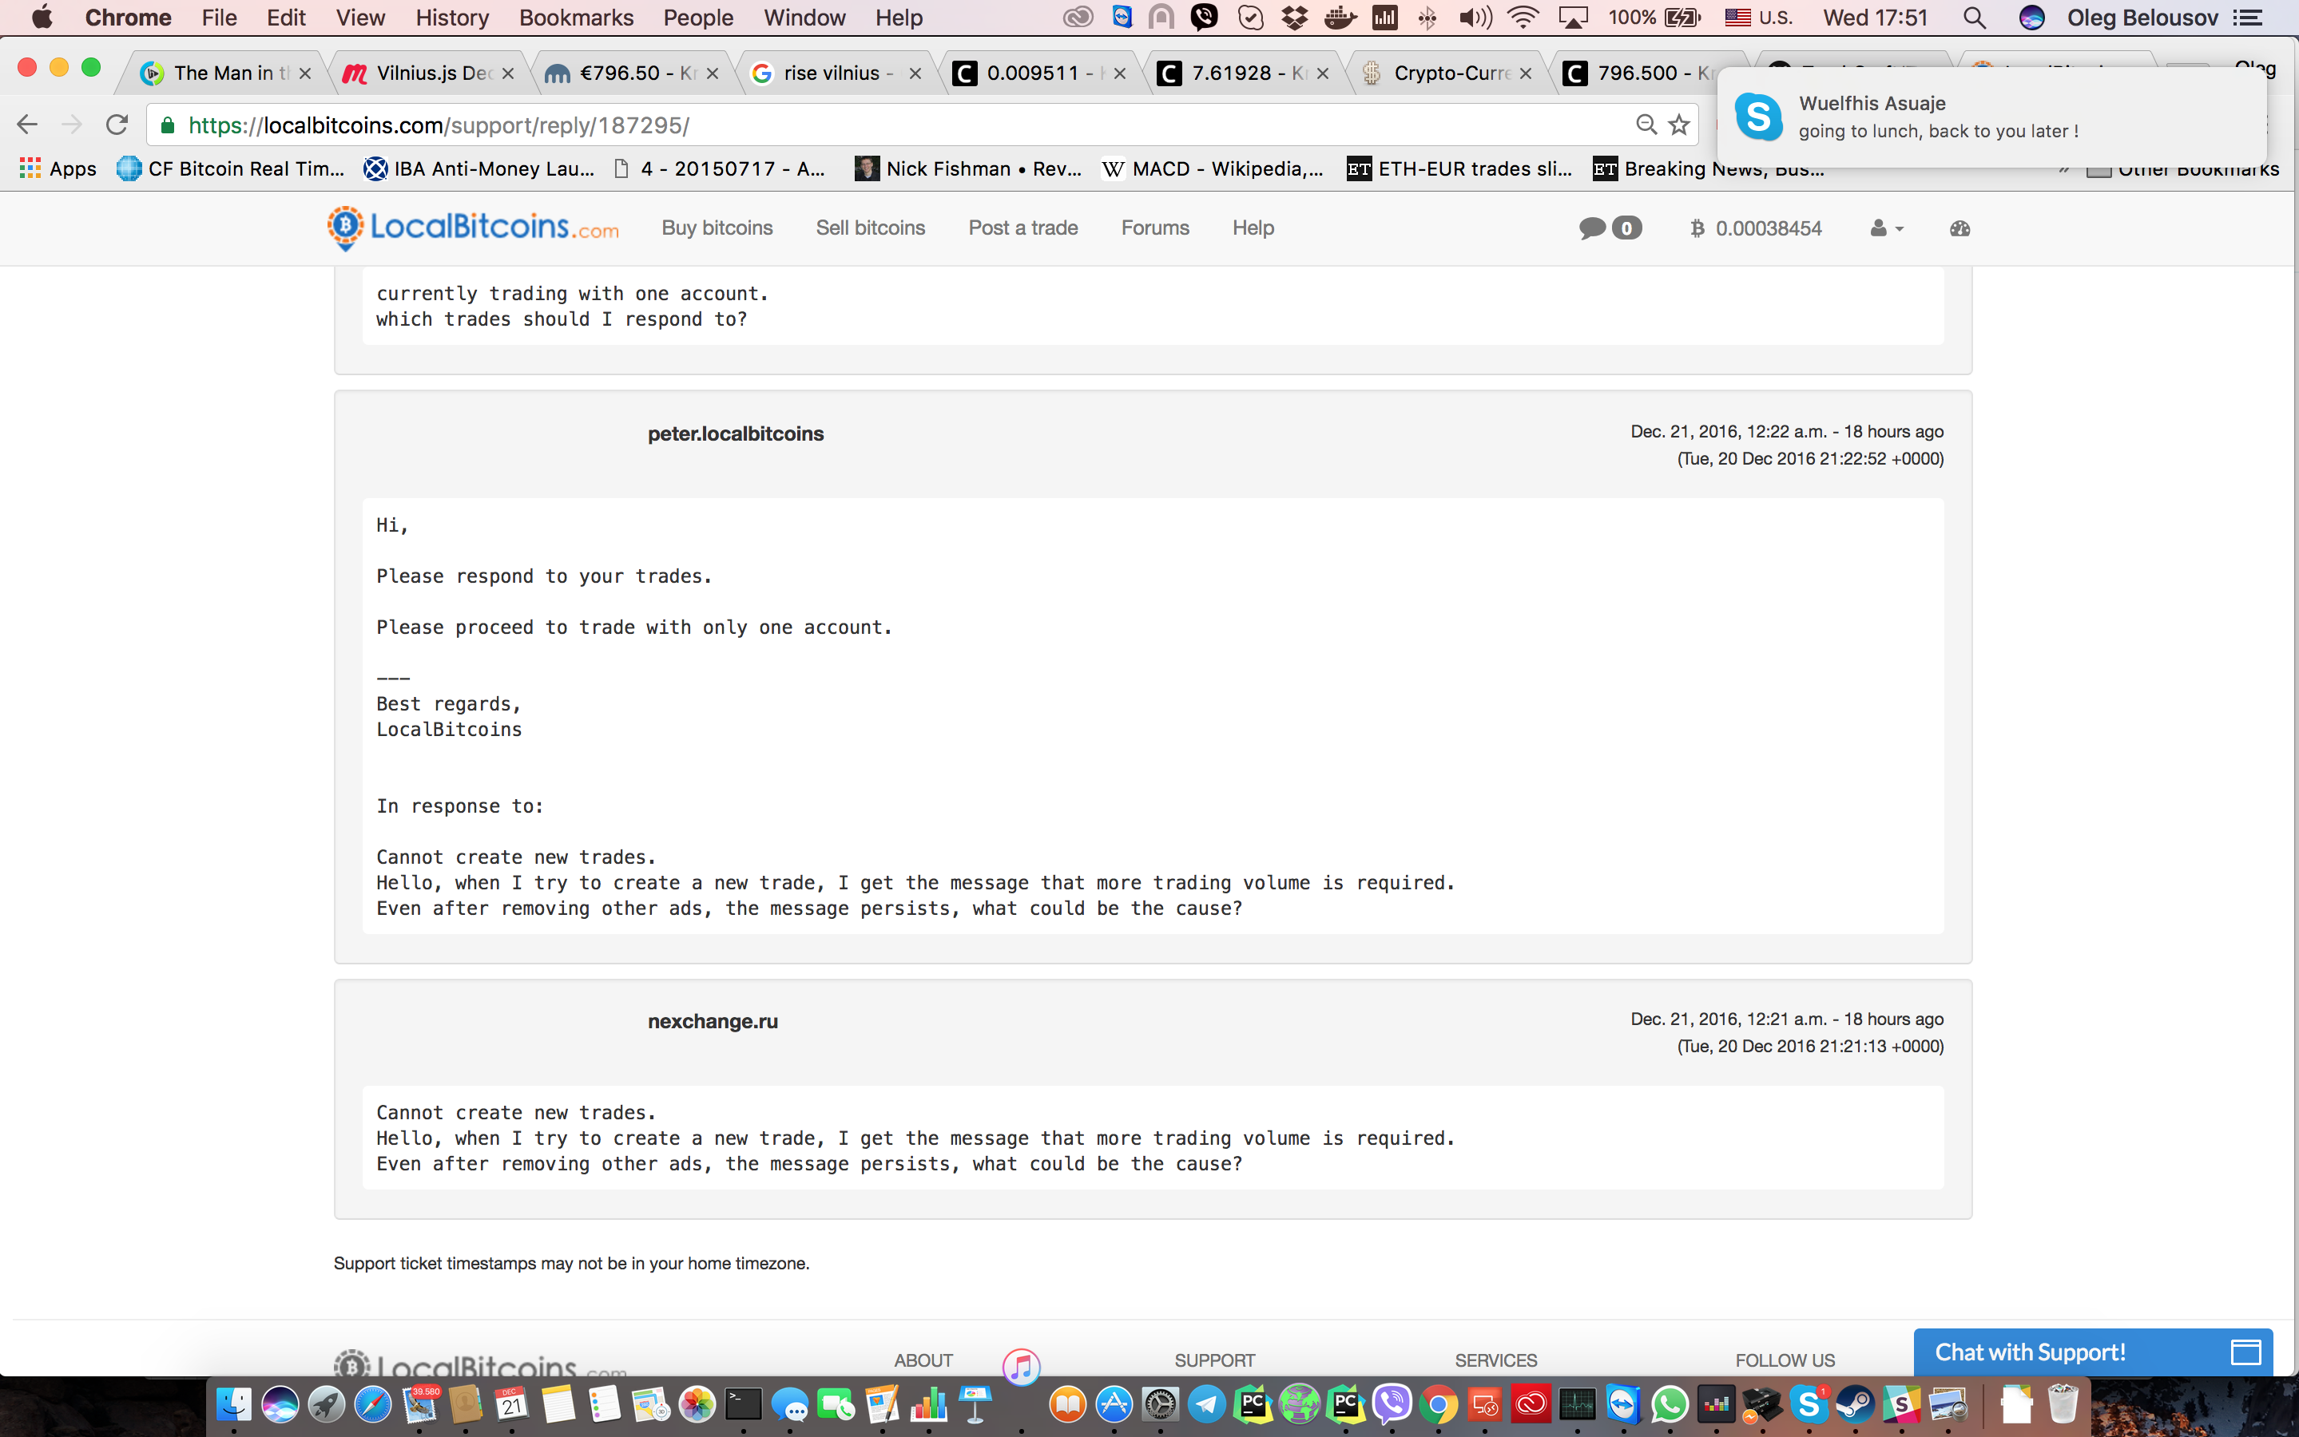Open the MACD - Wikipedia bookmark

pyautogui.click(x=1213, y=168)
